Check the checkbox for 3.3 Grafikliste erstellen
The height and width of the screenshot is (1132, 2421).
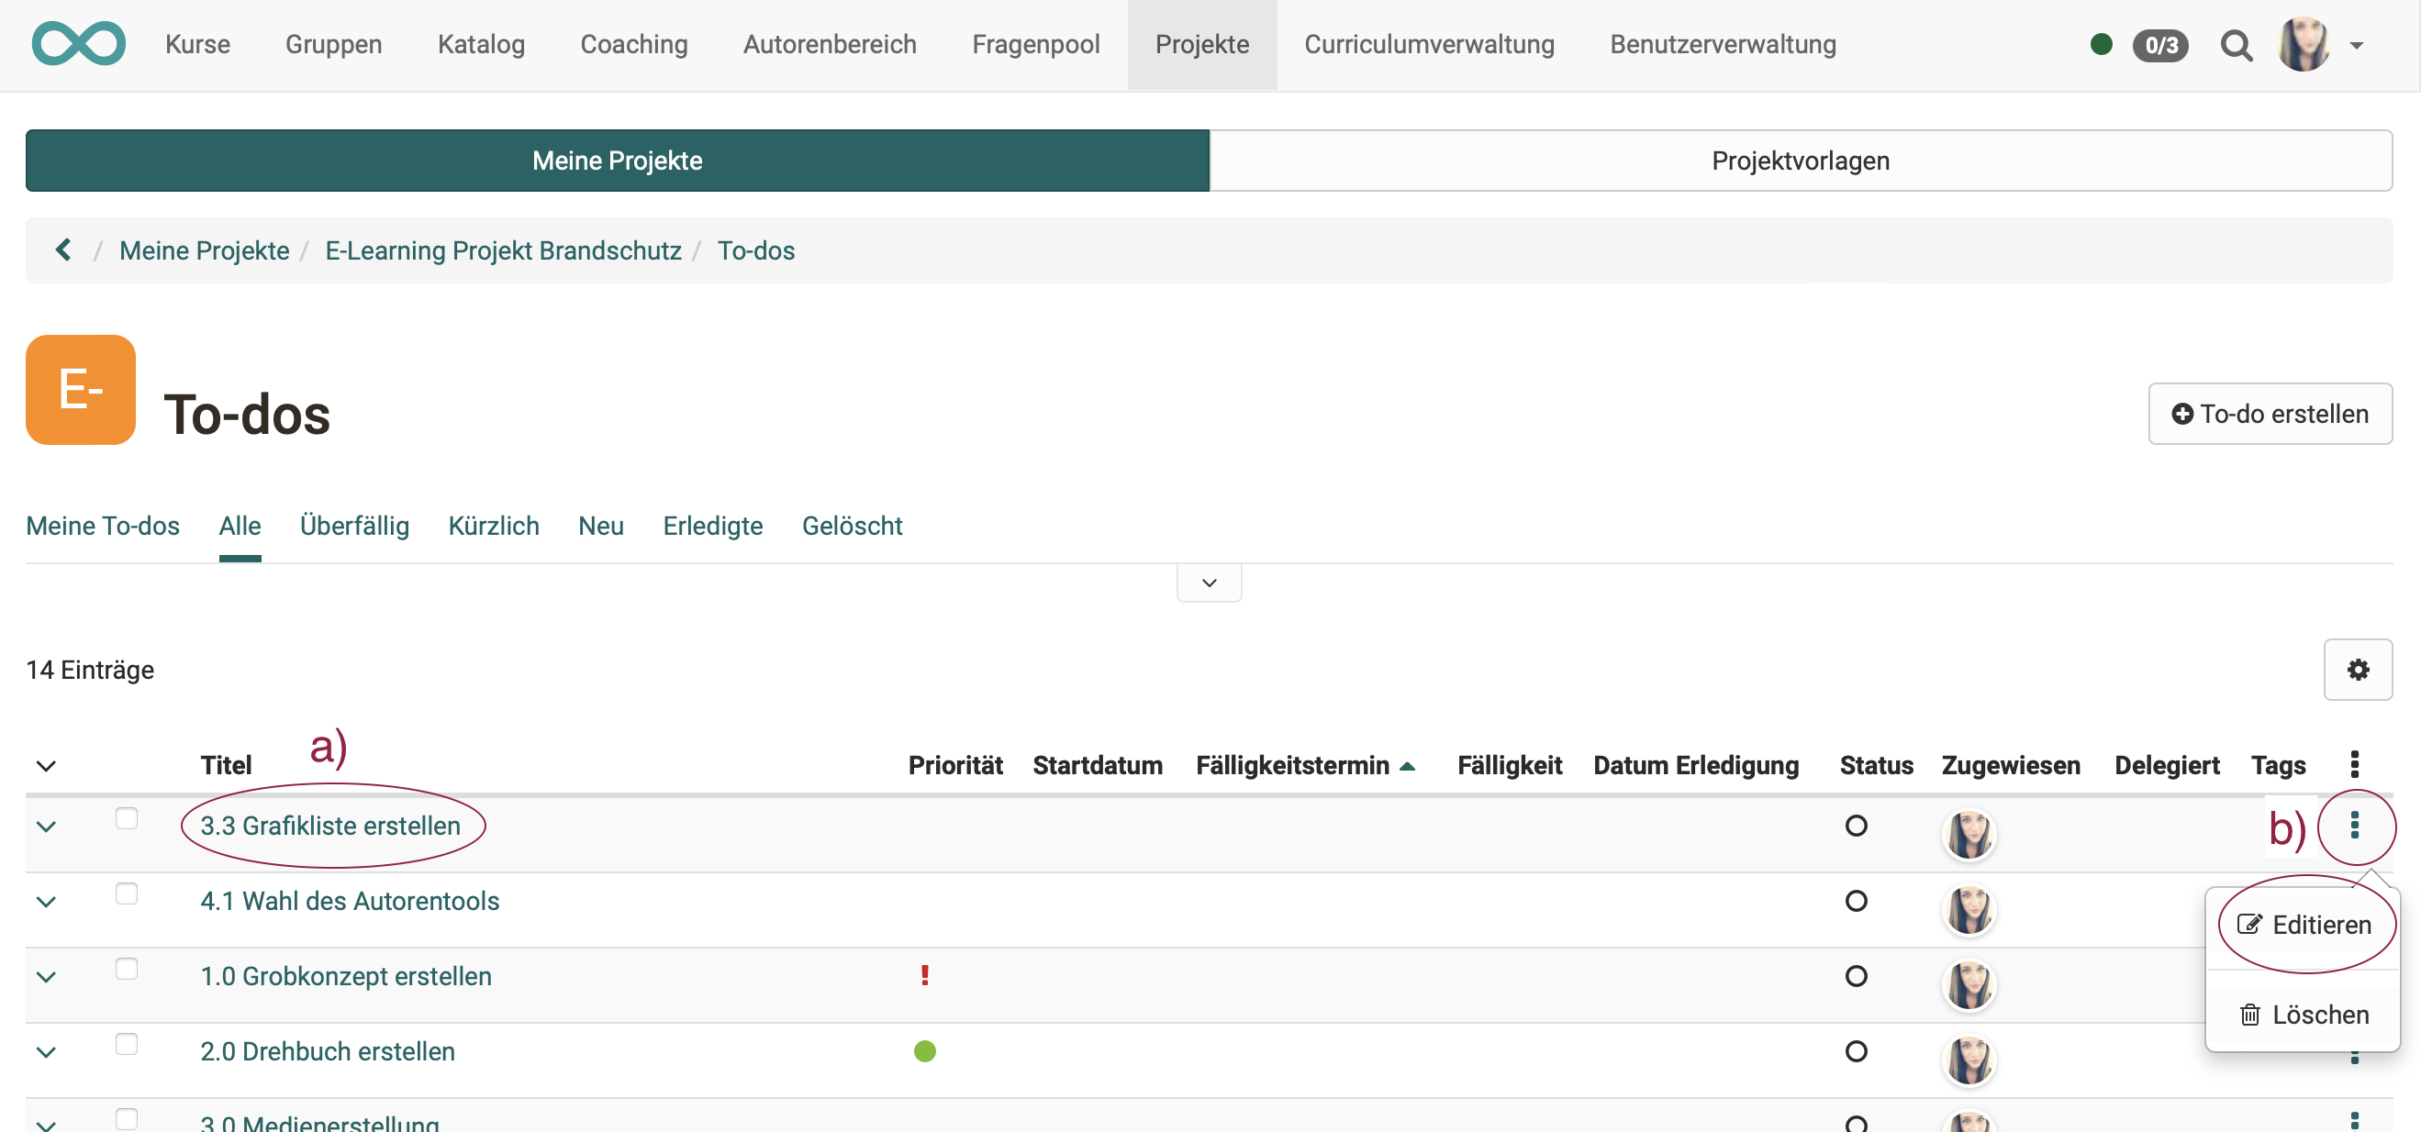(x=126, y=818)
